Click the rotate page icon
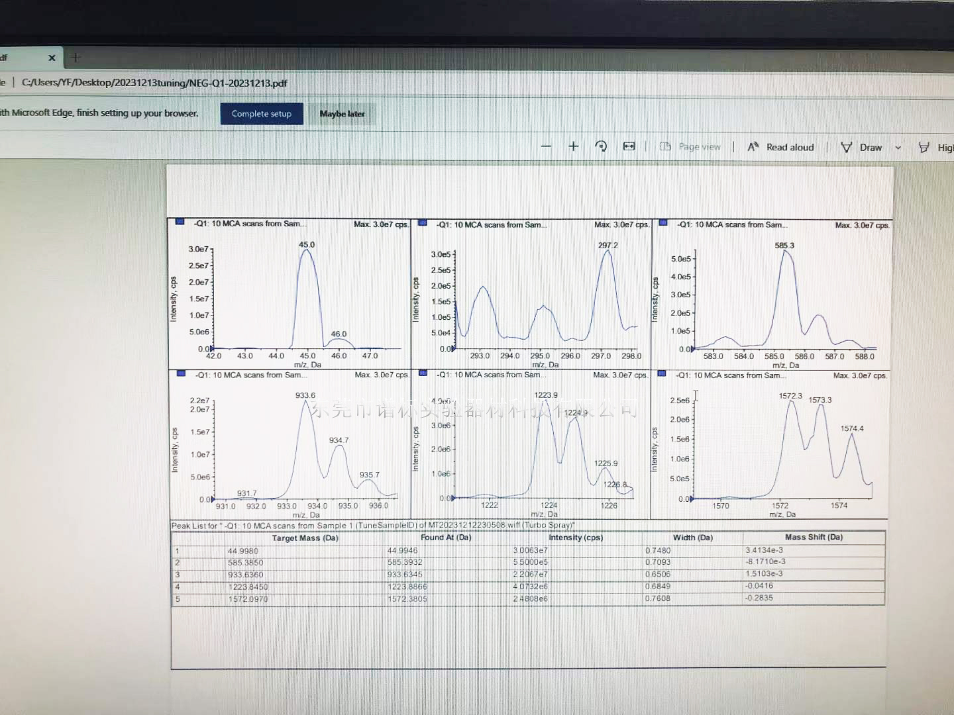Image resolution: width=954 pixels, height=715 pixels. [601, 146]
